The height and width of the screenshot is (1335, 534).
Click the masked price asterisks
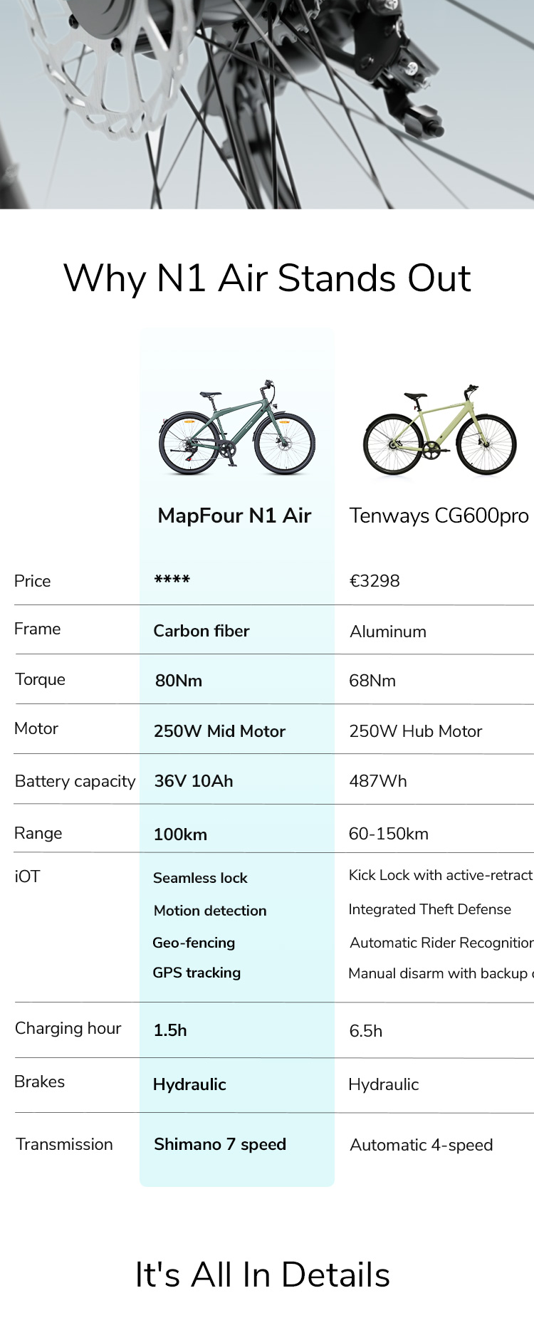172,580
